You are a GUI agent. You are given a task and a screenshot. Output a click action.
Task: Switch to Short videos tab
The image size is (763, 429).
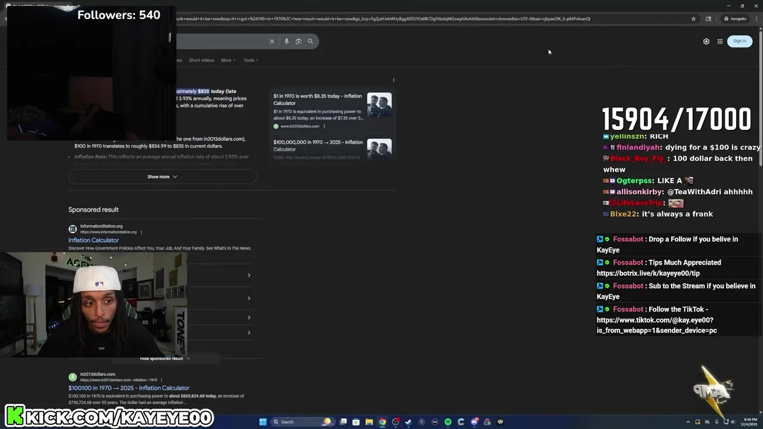pos(201,60)
